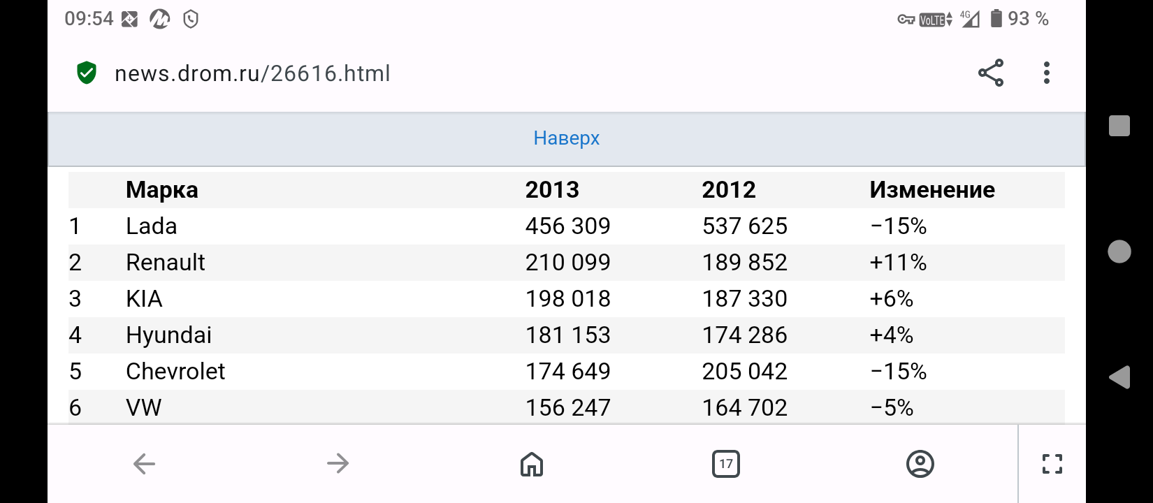
Task: Tap the green security shield icon
Action: [x=86, y=73]
